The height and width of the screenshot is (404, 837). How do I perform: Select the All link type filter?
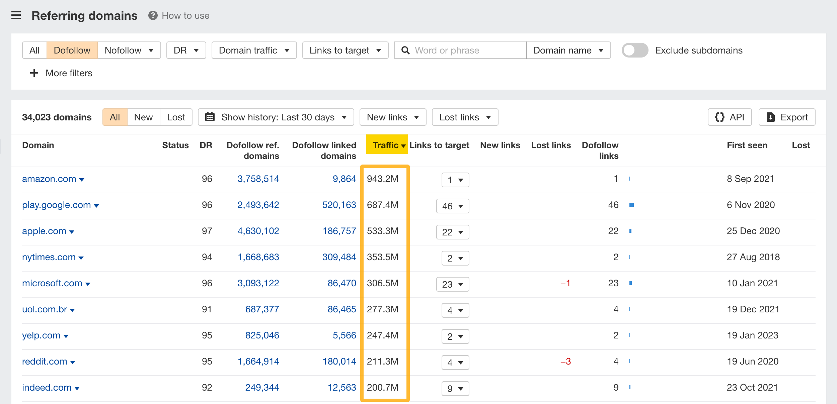(34, 50)
